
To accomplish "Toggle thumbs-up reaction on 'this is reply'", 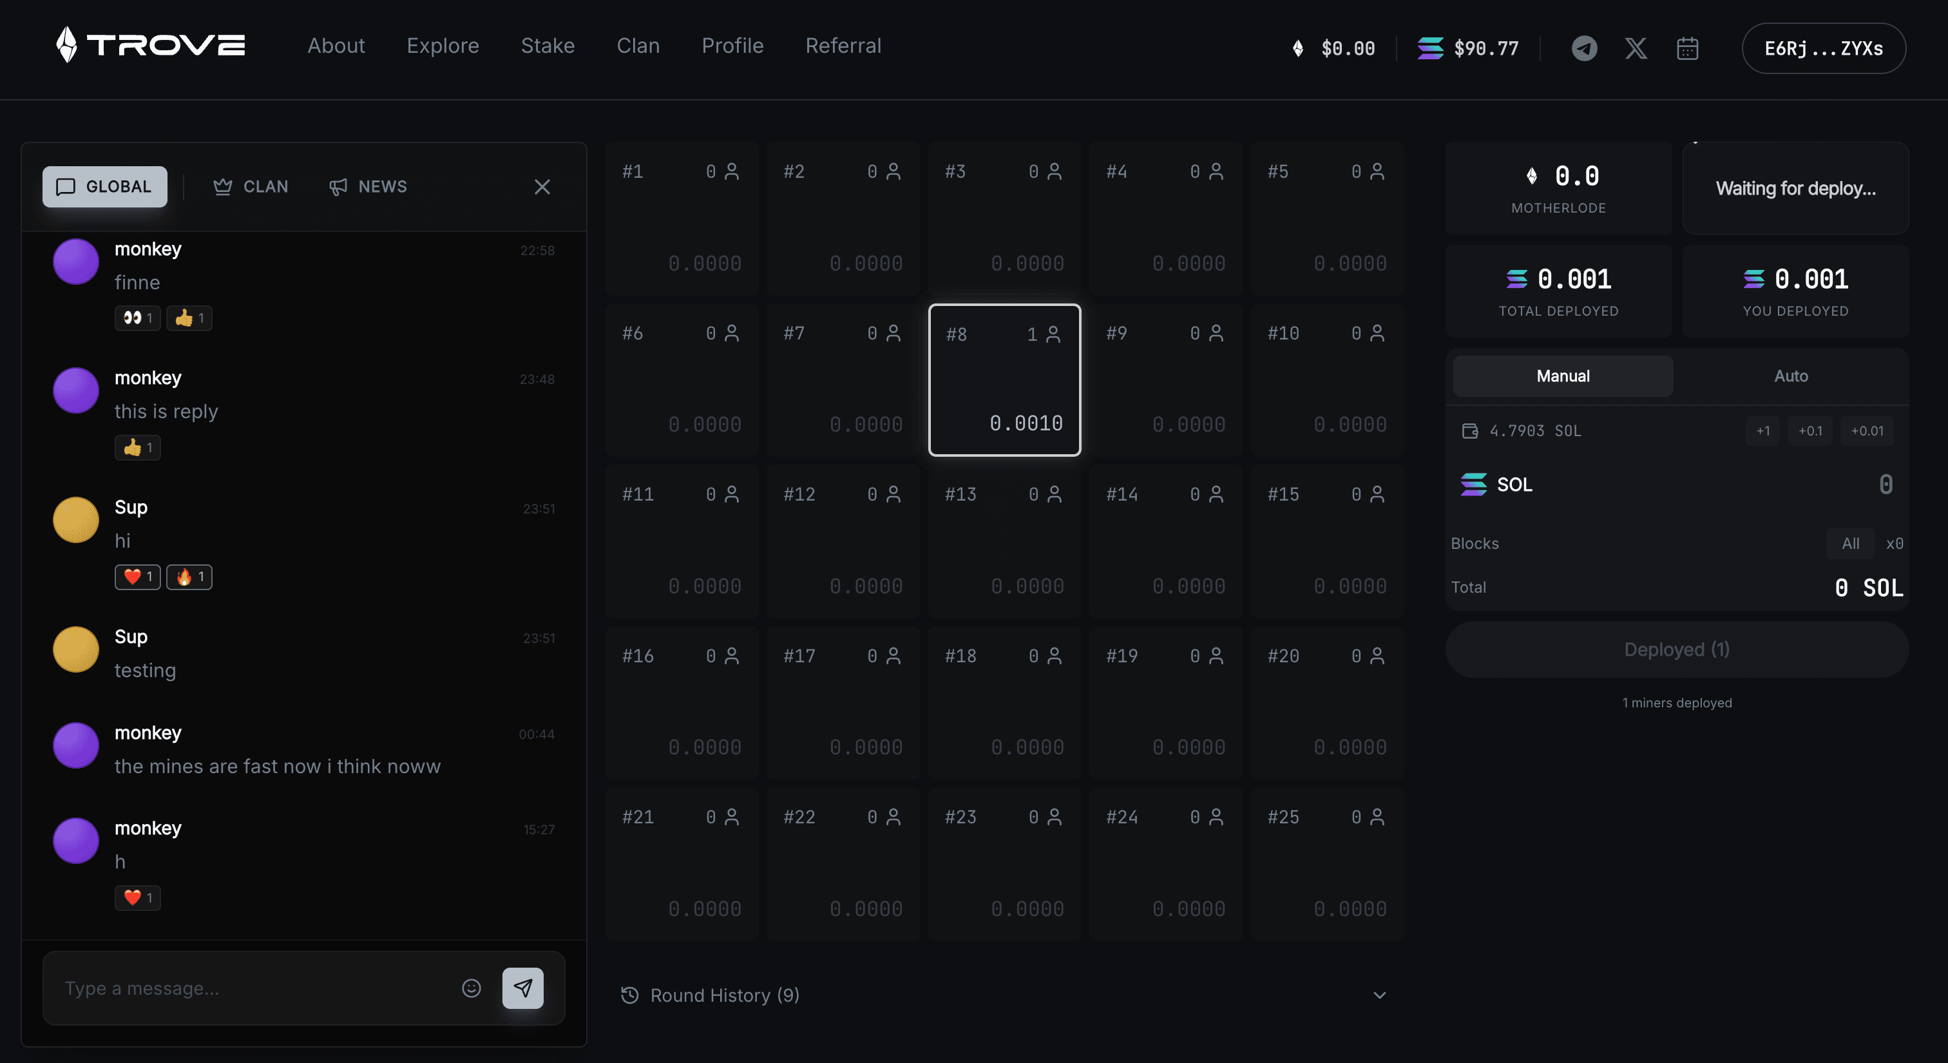I will (138, 448).
